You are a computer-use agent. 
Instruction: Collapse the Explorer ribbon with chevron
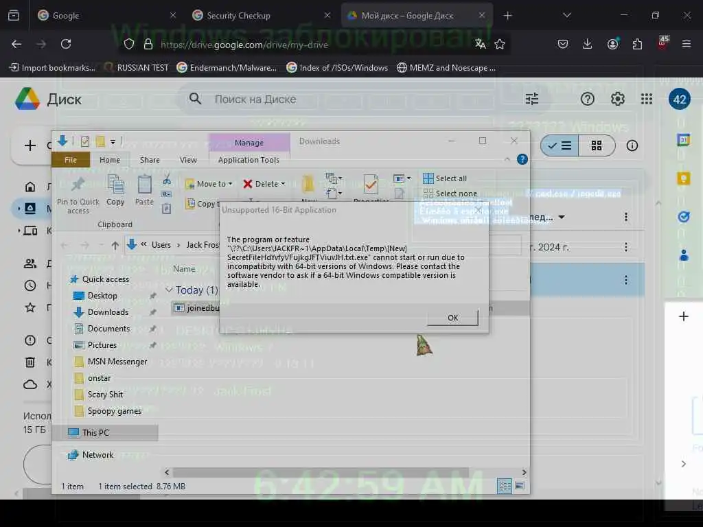[507, 159]
